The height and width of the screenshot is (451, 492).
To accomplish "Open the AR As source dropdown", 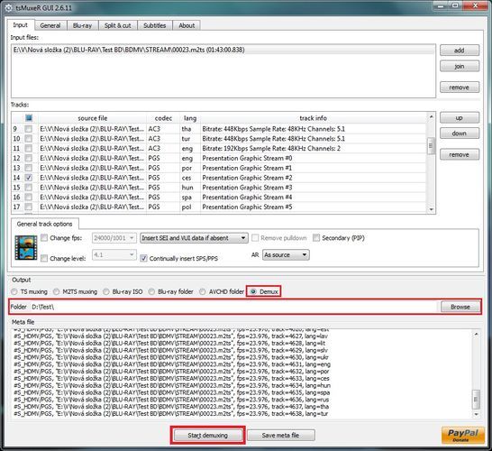I will (286, 254).
